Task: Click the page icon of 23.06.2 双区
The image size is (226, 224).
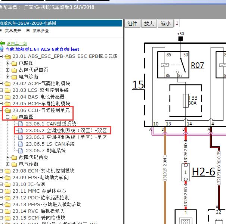Action: point(21,131)
